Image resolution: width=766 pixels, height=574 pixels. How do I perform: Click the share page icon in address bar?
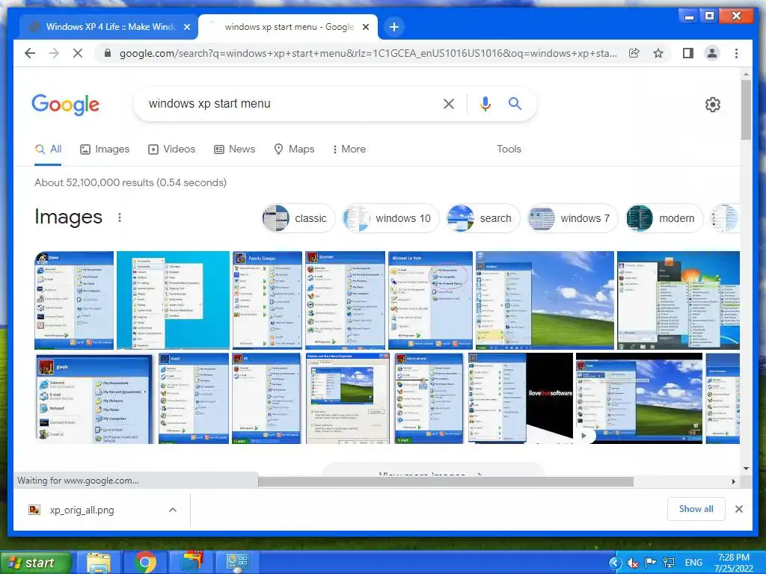[634, 53]
